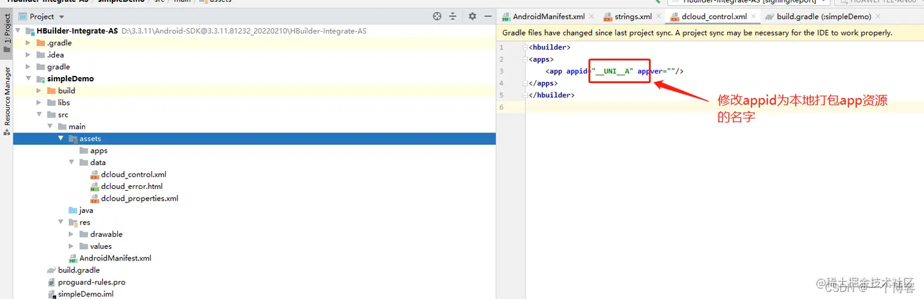This screenshot has height=299, width=924.
Task: Collapse the src folder
Action: pos(39,114)
